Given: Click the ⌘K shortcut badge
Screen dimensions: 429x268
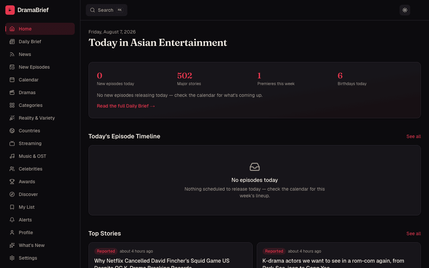Looking at the screenshot, I should [x=120, y=10].
